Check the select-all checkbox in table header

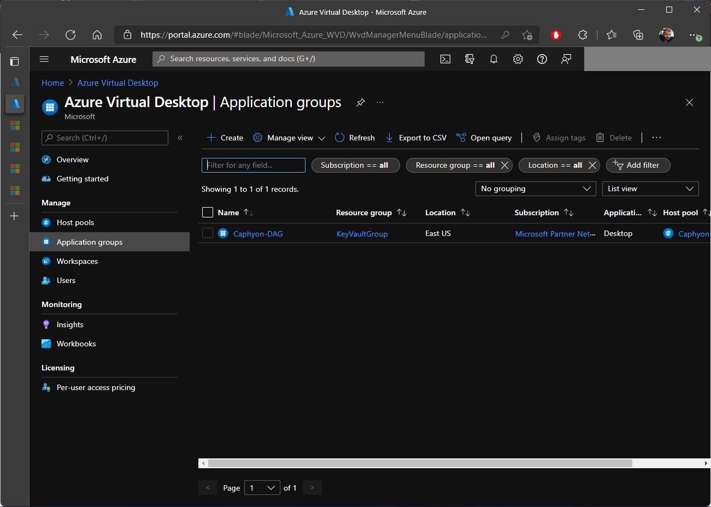point(207,212)
